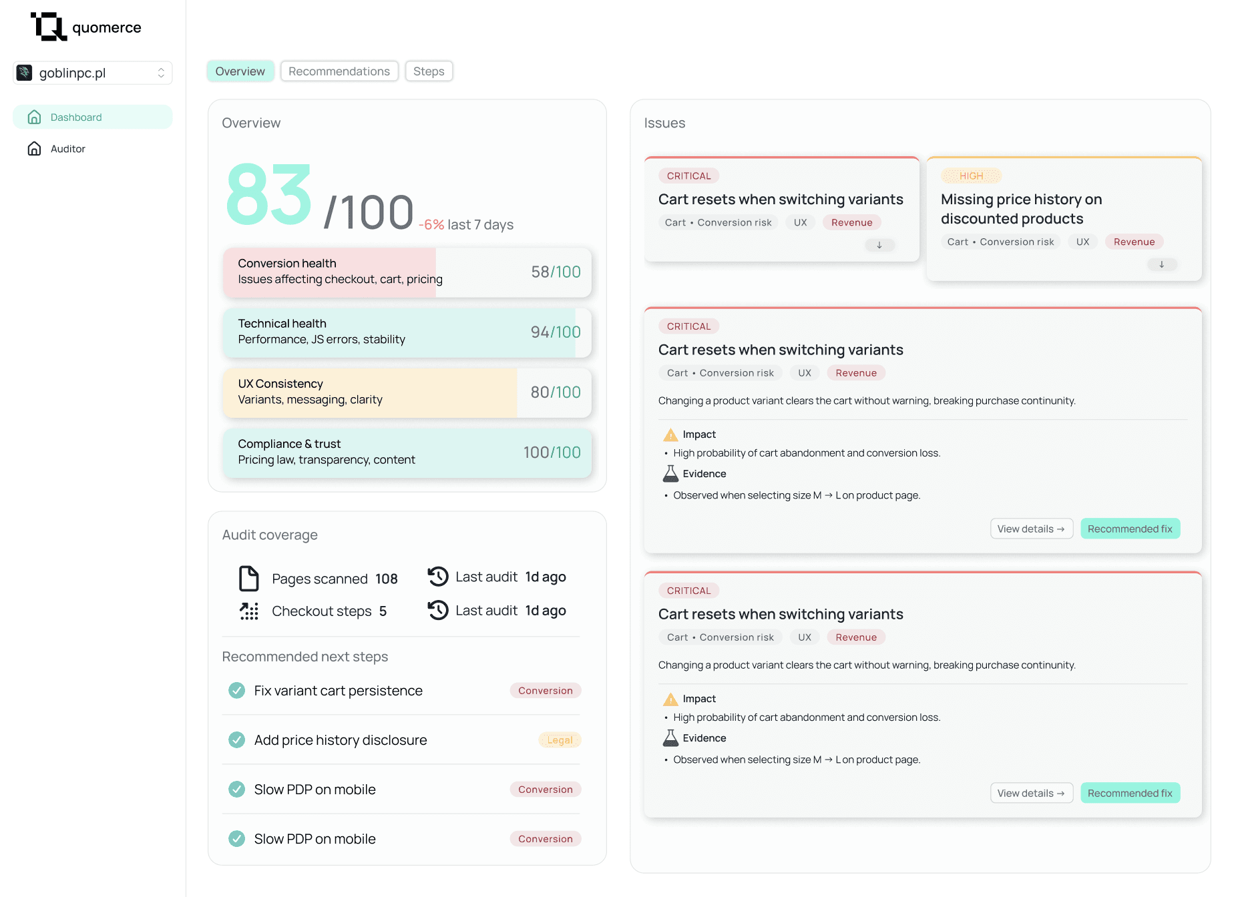Click the Revenue tag on the critical card
The image size is (1234, 897).
pos(855,372)
